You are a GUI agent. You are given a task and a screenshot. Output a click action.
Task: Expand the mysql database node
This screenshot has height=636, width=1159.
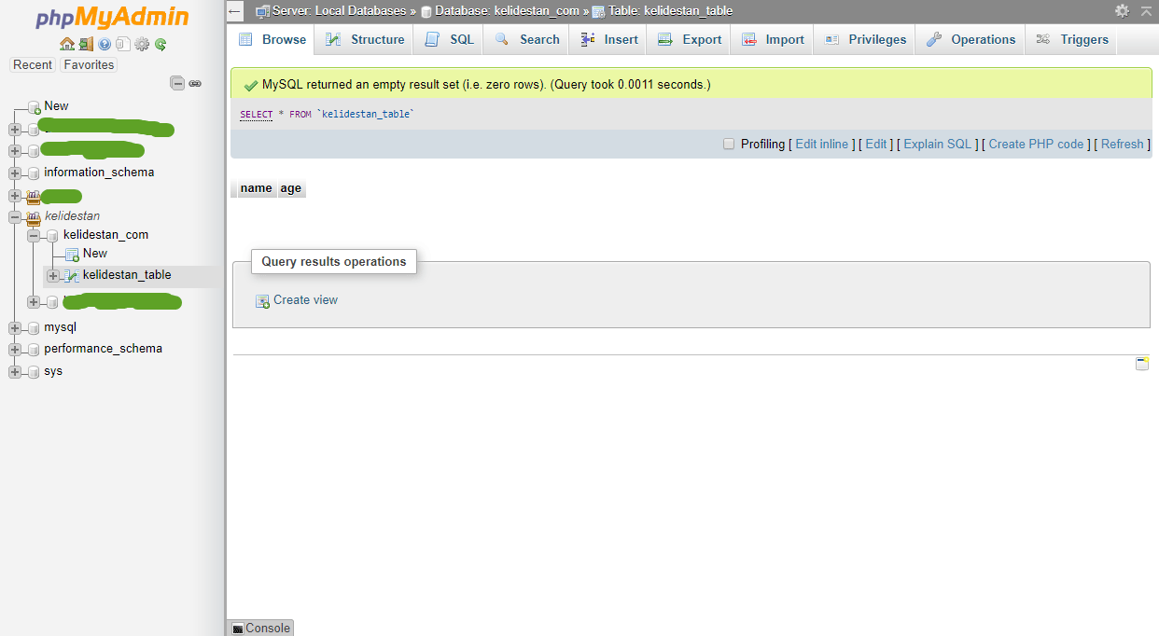coord(15,327)
